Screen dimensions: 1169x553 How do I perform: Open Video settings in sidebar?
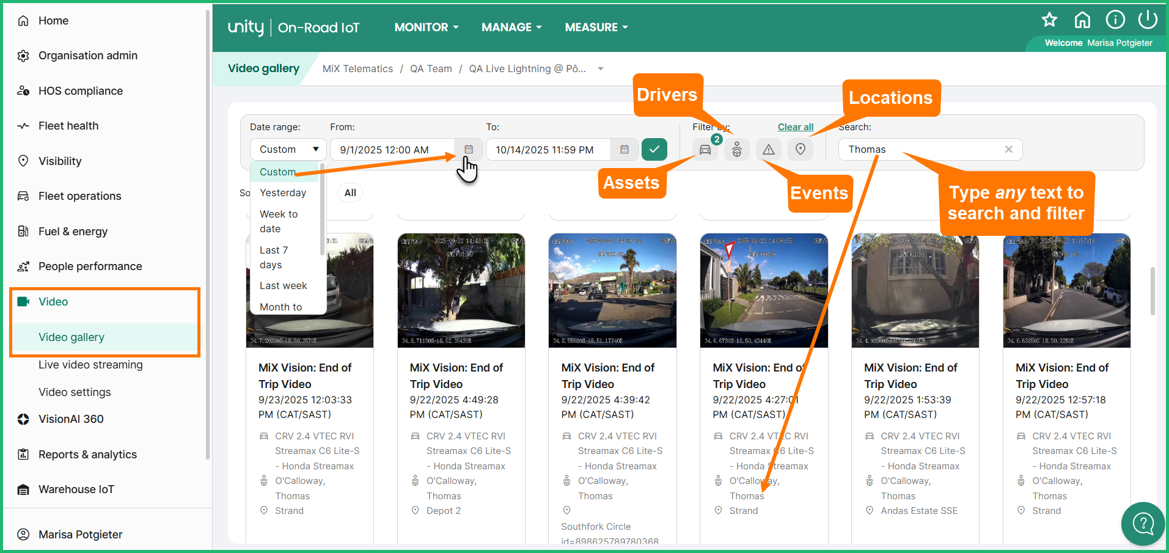click(75, 392)
